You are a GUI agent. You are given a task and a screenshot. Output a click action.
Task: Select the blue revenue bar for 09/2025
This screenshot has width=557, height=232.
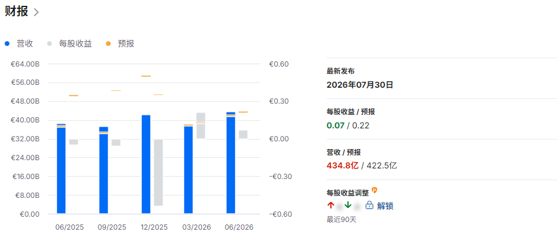(x=104, y=170)
